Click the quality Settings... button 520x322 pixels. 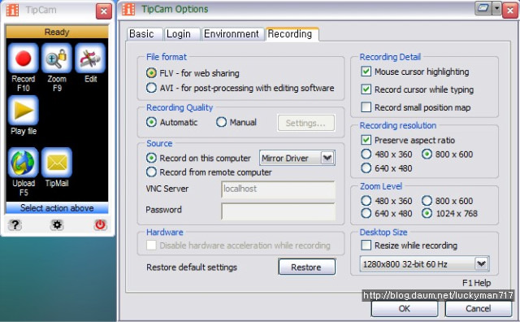pyautogui.click(x=305, y=123)
